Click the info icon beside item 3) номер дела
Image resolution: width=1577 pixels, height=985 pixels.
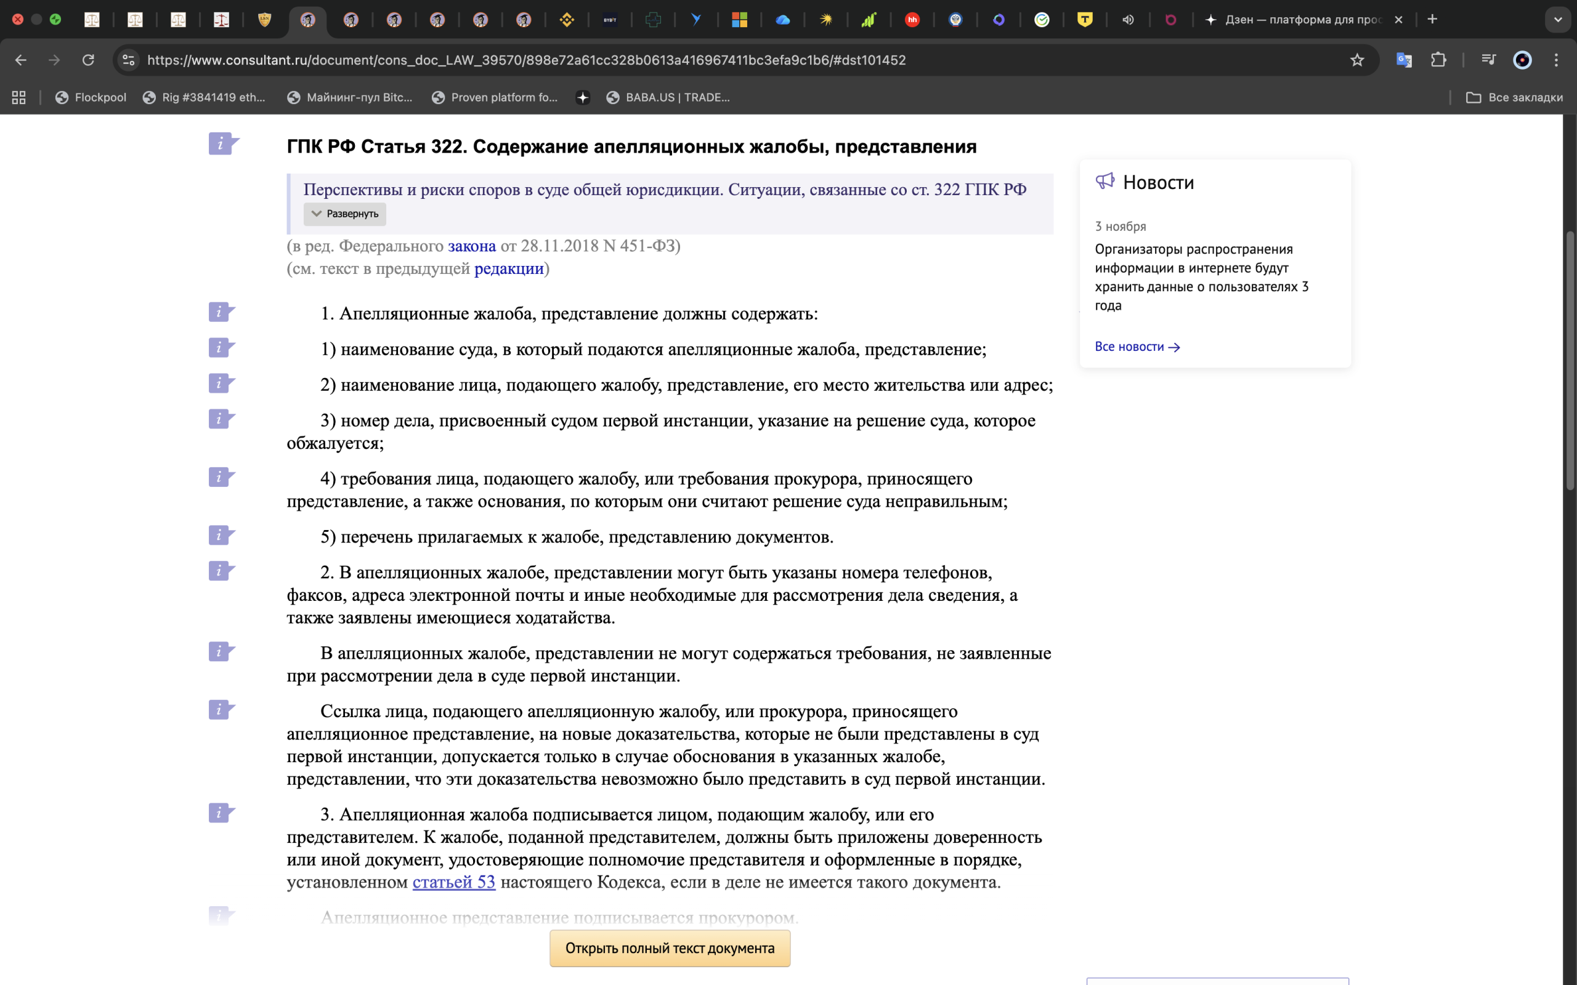(x=222, y=419)
